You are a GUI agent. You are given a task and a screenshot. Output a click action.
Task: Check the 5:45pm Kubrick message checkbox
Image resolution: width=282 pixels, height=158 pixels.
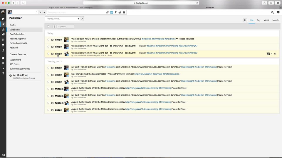pyautogui.click(x=48, y=47)
